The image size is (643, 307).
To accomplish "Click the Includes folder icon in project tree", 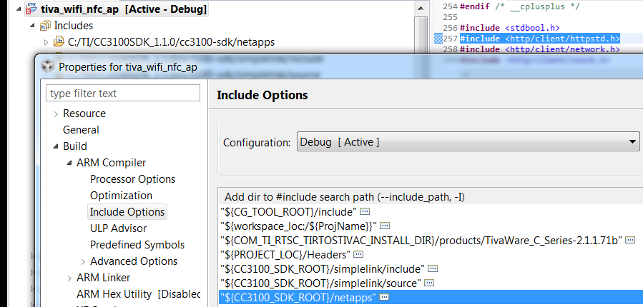I will [x=44, y=26].
